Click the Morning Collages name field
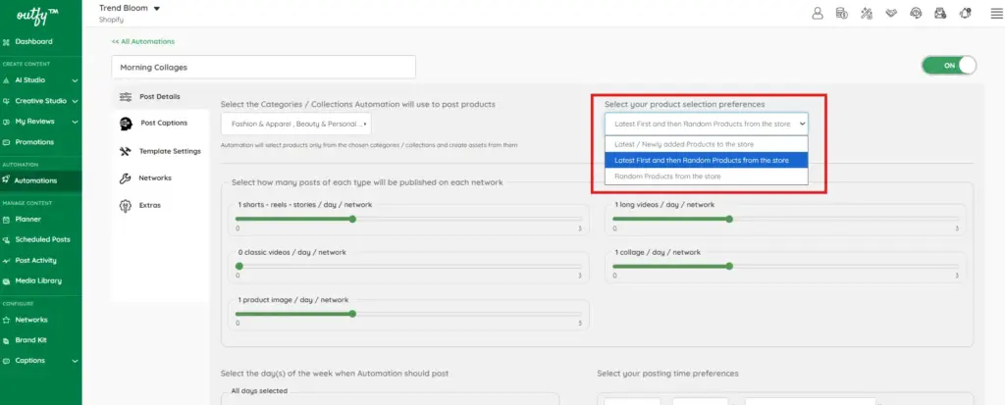Image resolution: width=1005 pixels, height=405 pixels. (263, 68)
